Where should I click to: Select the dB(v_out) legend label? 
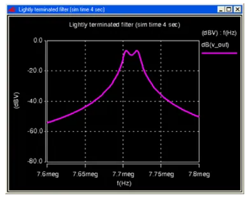(215, 45)
